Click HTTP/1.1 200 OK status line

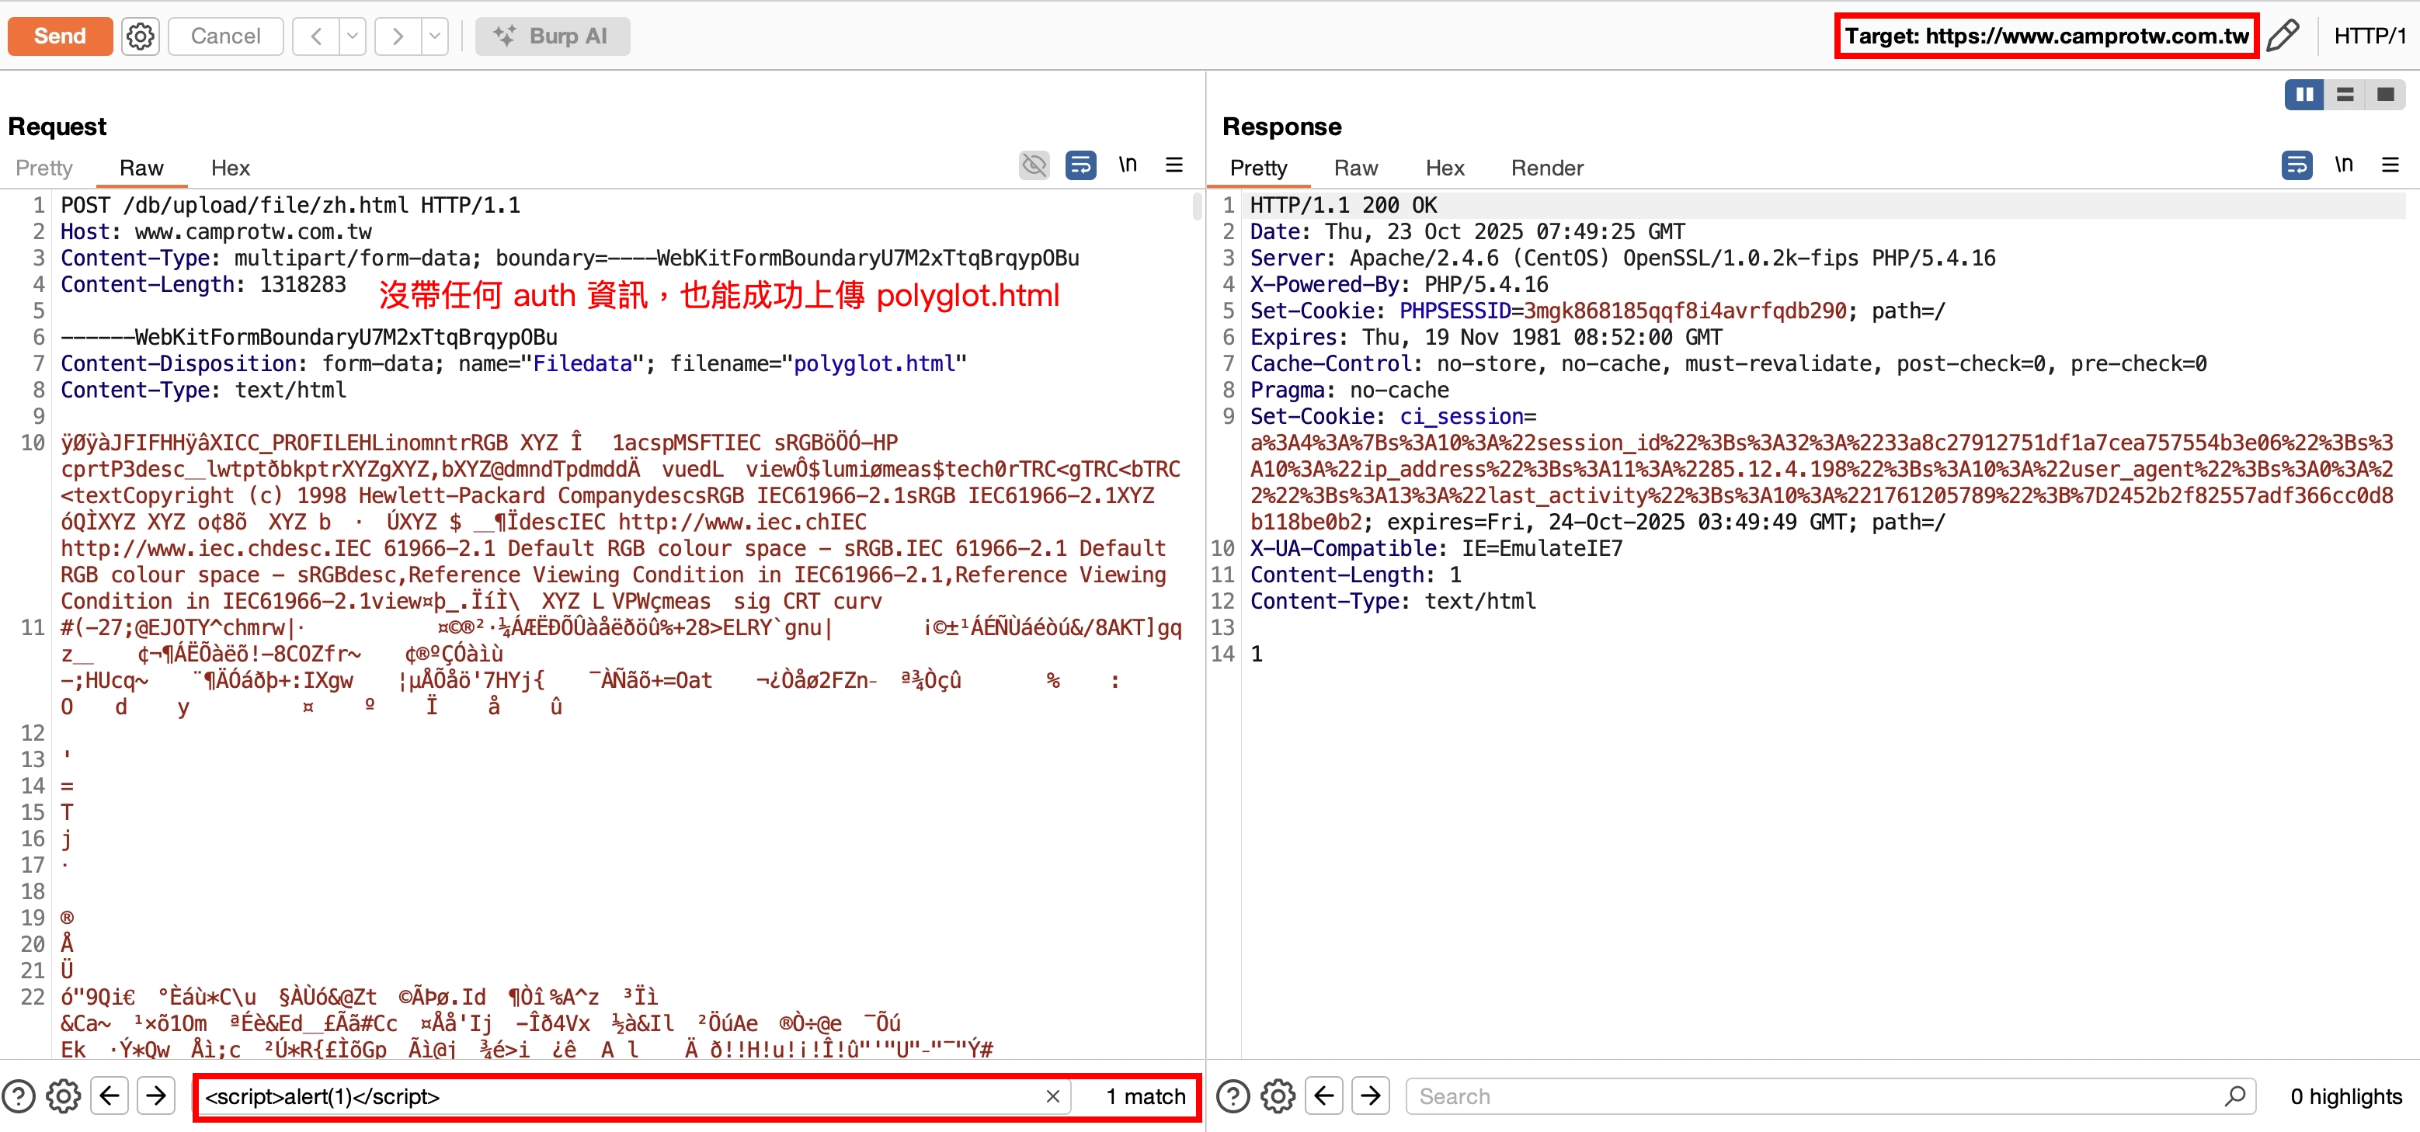click(1344, 205)
